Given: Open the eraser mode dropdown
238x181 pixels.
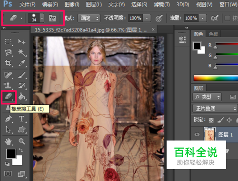Looking at the screenshot, I should (x=89, y=18).
